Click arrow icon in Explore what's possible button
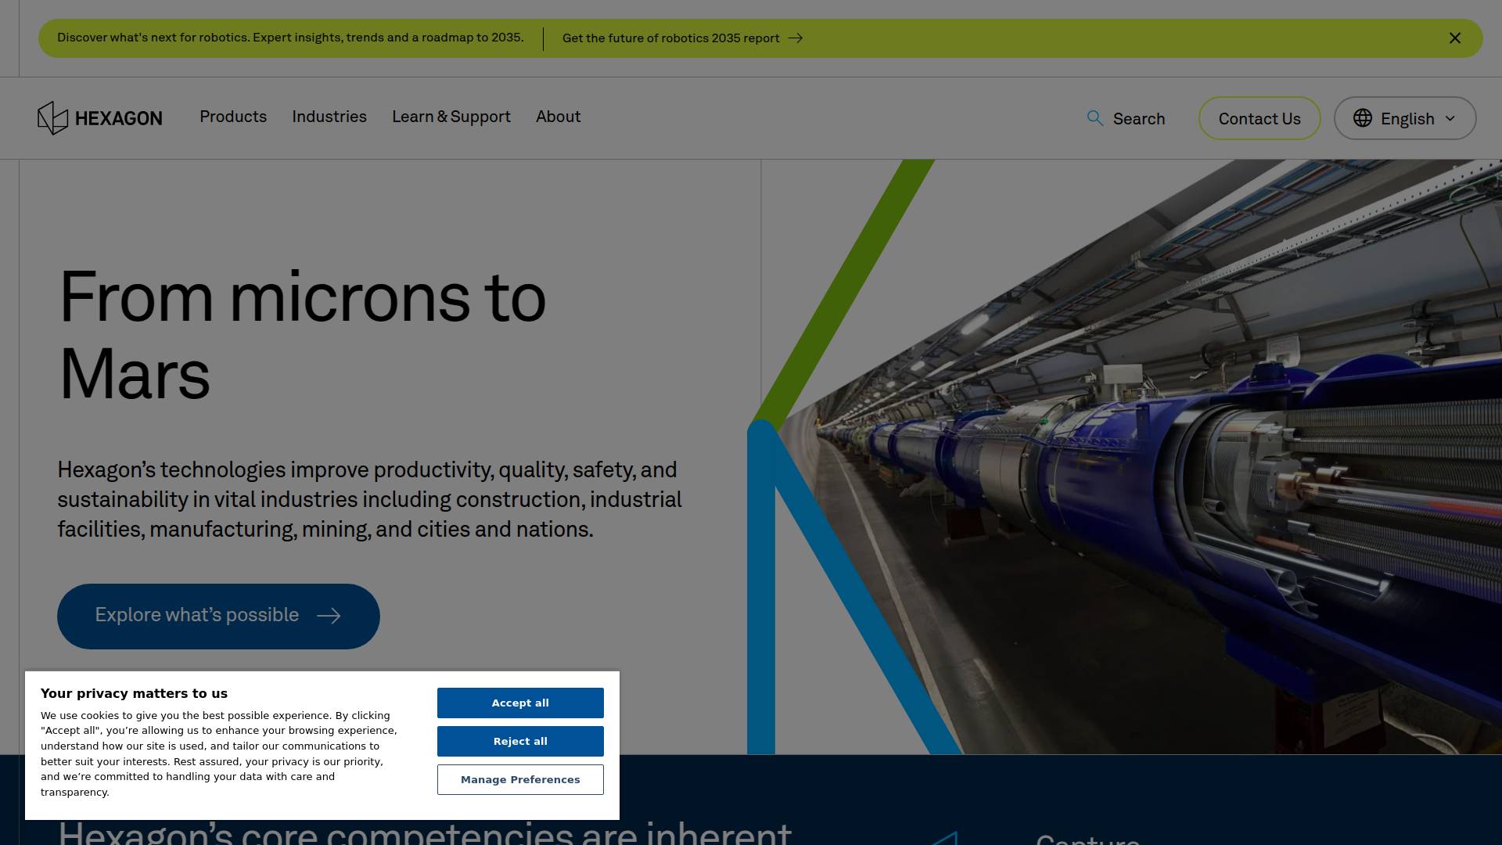Viewport: 1502px width, 845px height. 329,617
